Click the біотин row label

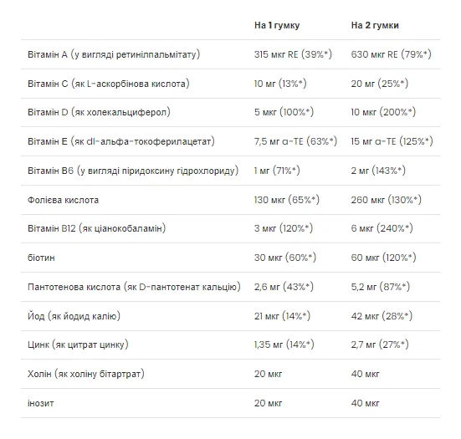coord(41,258)
